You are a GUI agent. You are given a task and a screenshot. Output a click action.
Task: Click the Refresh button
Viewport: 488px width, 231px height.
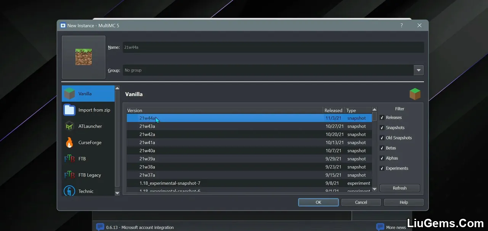point(400,188)
